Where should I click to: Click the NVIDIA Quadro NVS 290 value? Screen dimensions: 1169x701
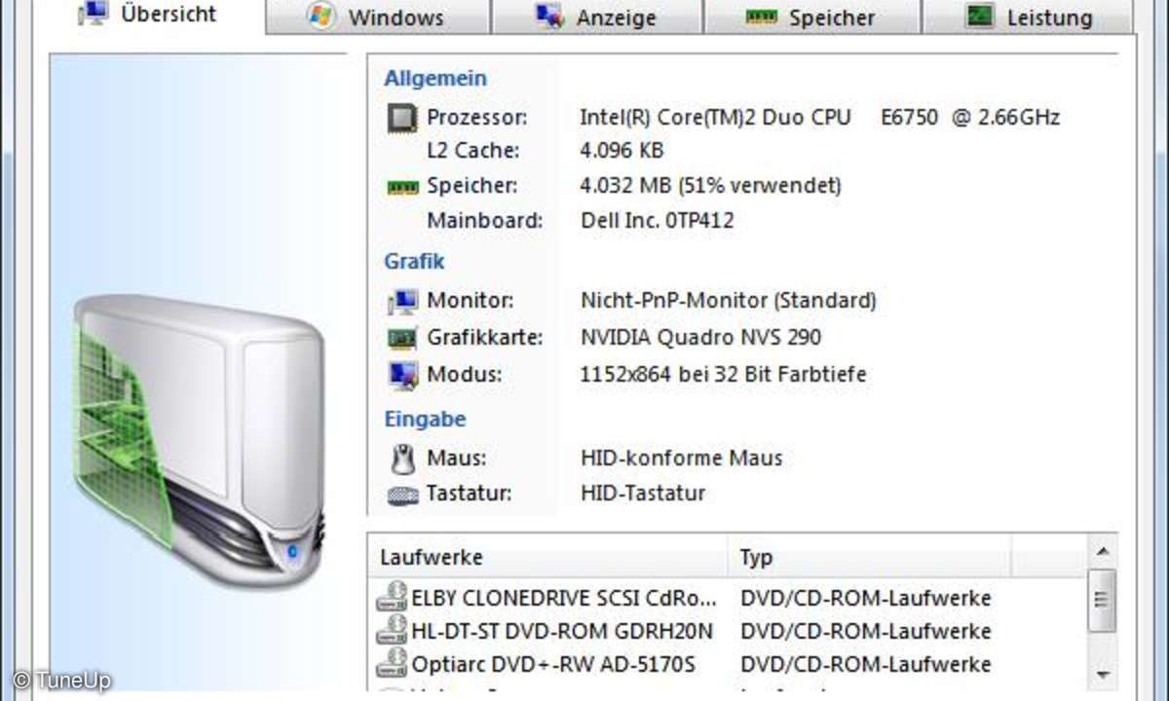click(x=700, y=338)
